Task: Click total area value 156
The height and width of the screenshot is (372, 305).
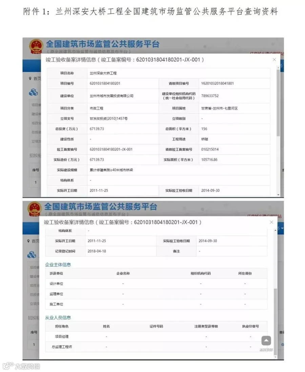Action: 204,129
